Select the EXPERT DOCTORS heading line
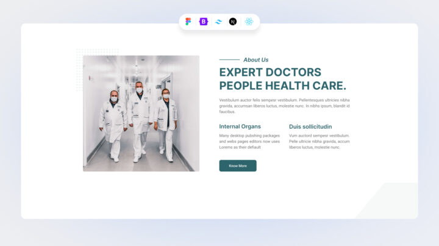The height and width of the screenshot is (246, 439). coord(270,72)
